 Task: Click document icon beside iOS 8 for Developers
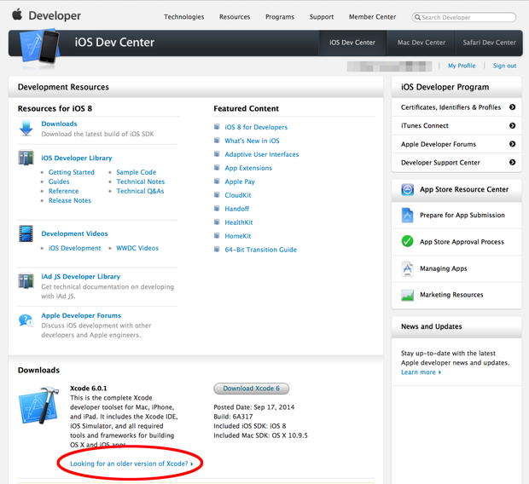(217, 127)
